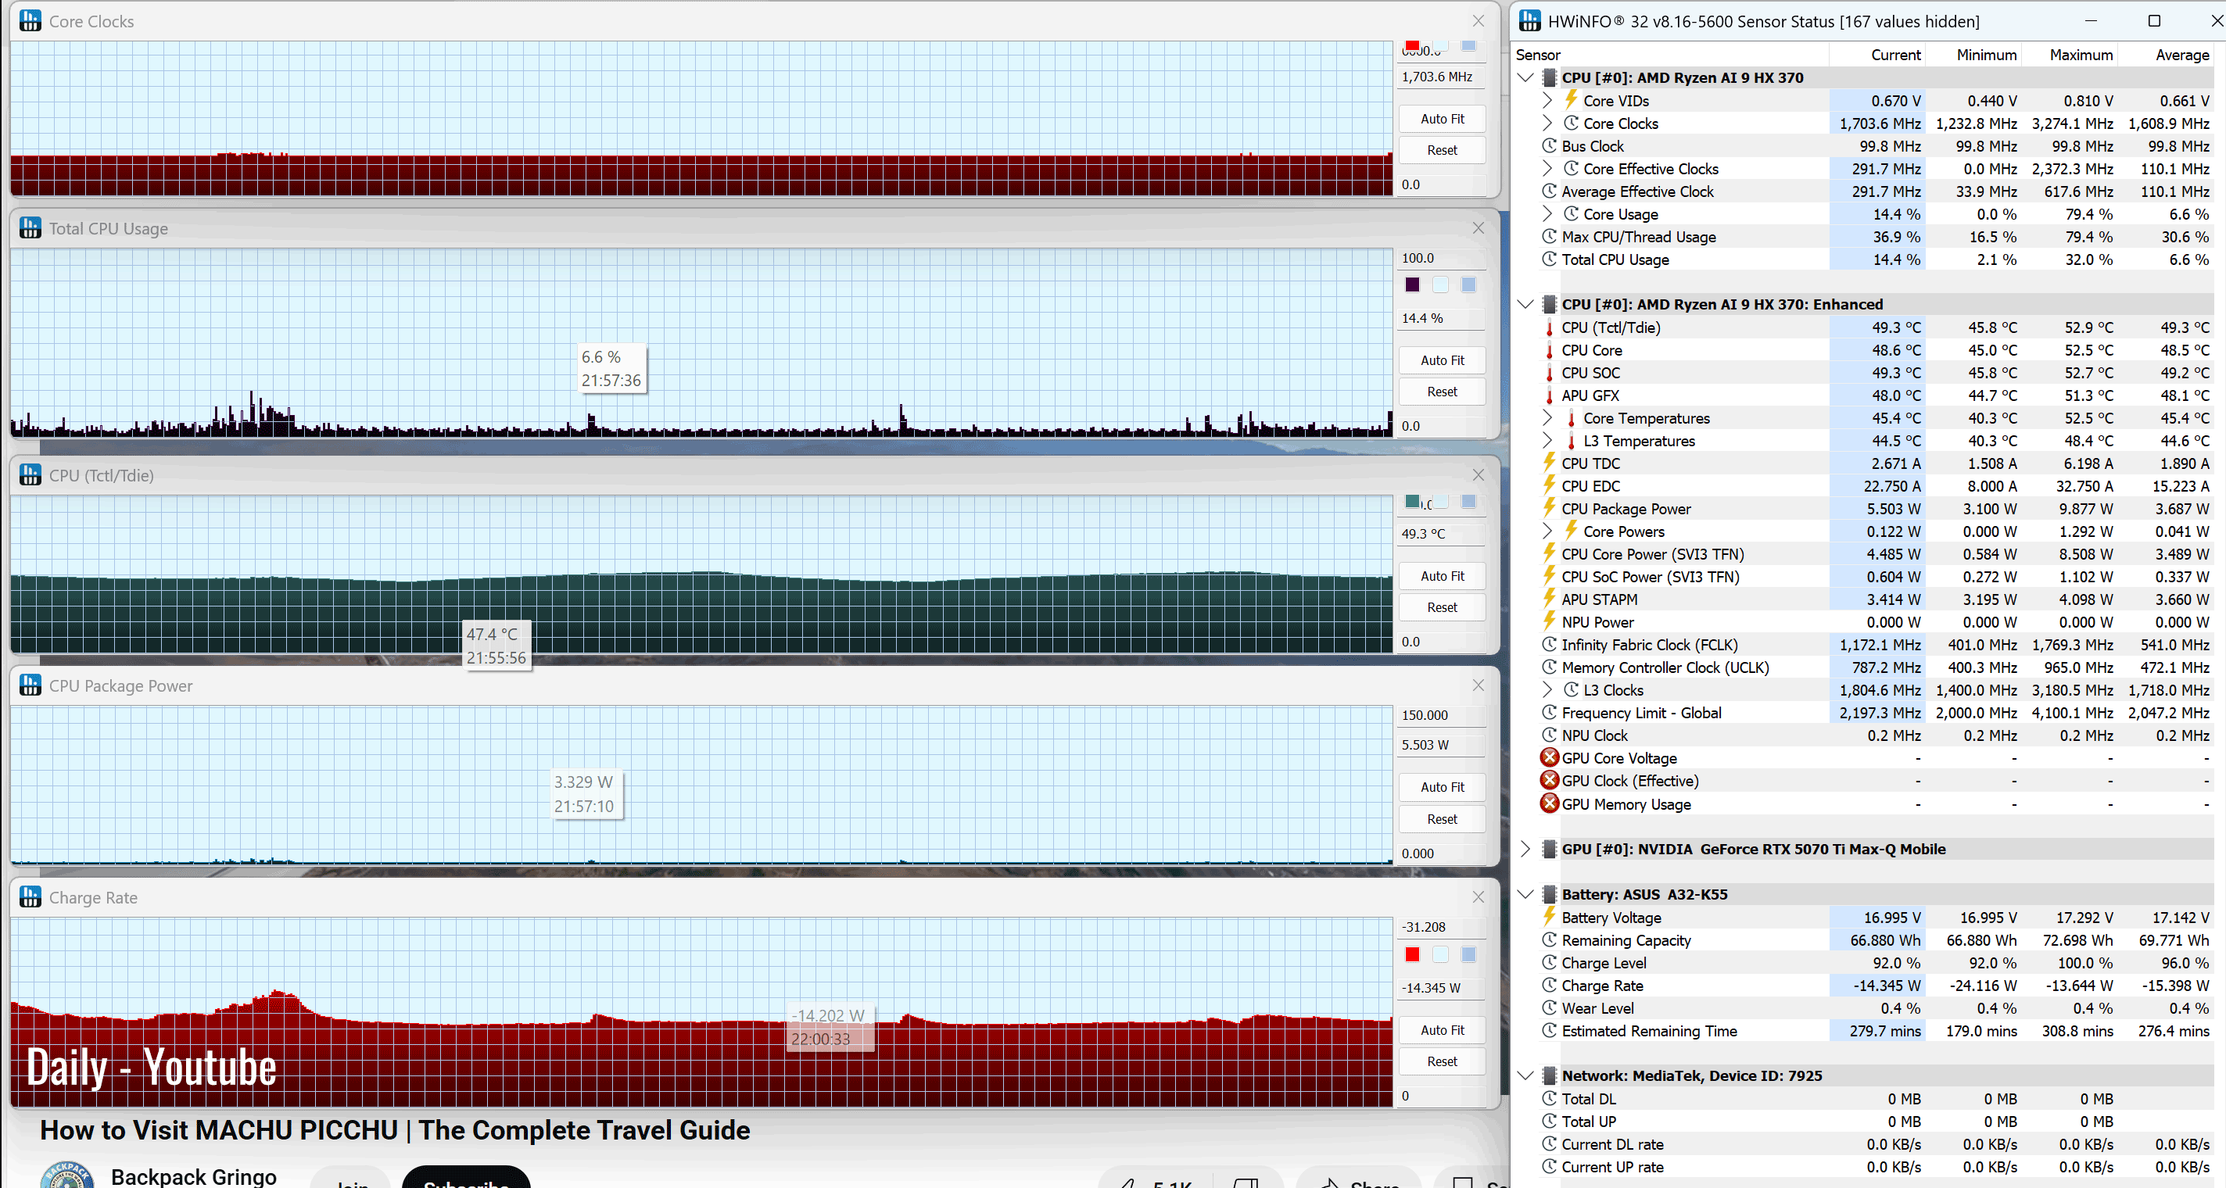
Task: Click the thermometer icon beside CPU SOC
Action: [x=1550, y=372]
